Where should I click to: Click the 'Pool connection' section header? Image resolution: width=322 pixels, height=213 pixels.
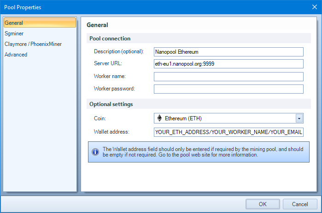pyautogui.click(x=110, y=39)
